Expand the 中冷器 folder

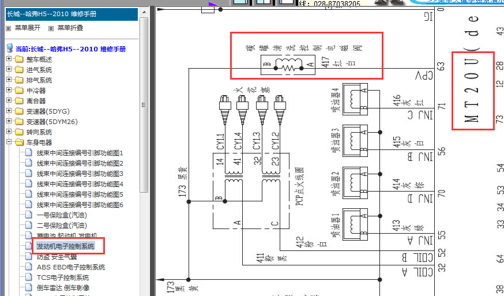[x=9, y=90]
